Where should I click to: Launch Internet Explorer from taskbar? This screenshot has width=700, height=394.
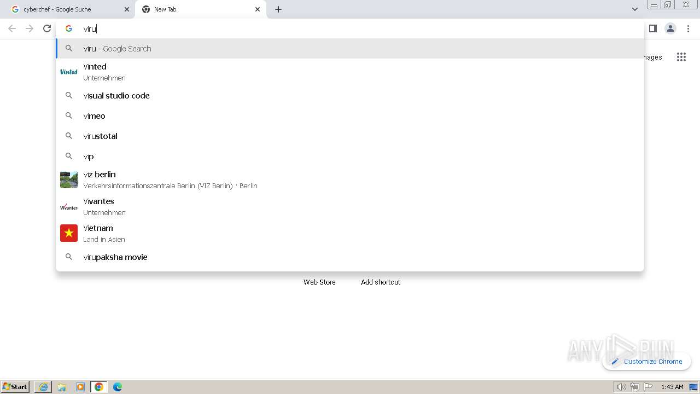43,387
